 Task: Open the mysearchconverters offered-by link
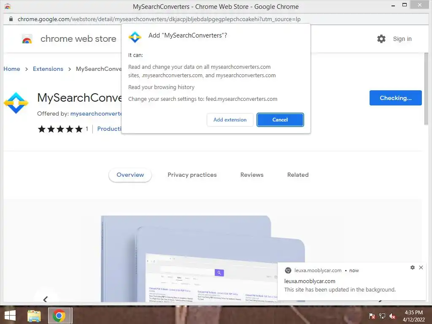pyautogui.click(x=96, y=113)
